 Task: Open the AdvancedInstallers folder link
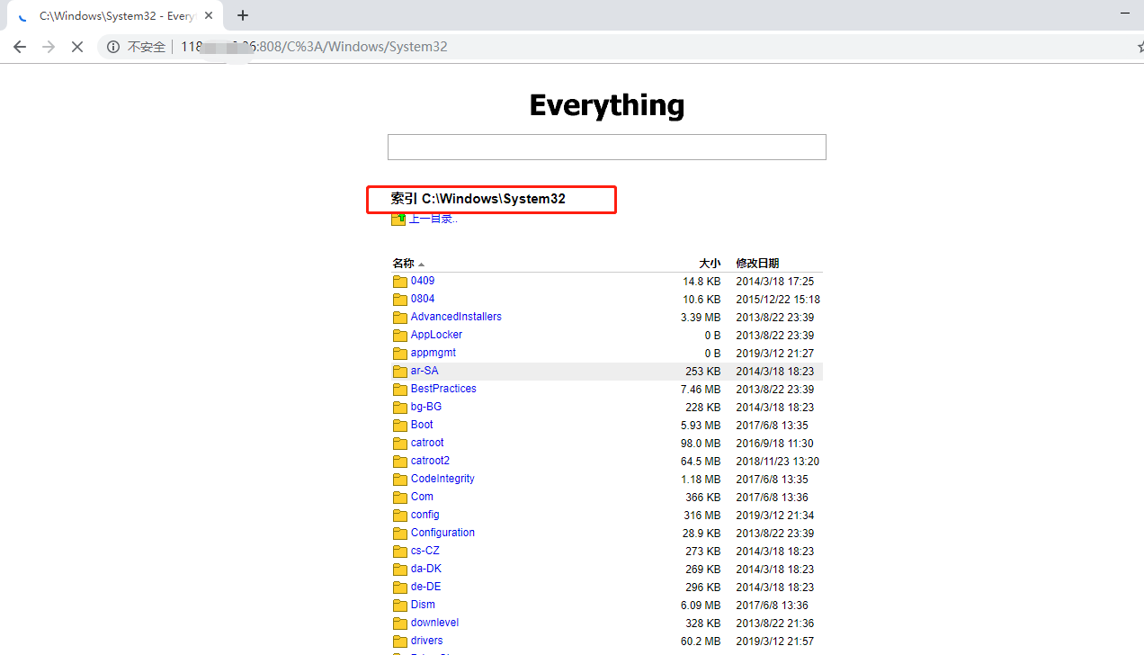pyautogui.click(x=455, y=317)
